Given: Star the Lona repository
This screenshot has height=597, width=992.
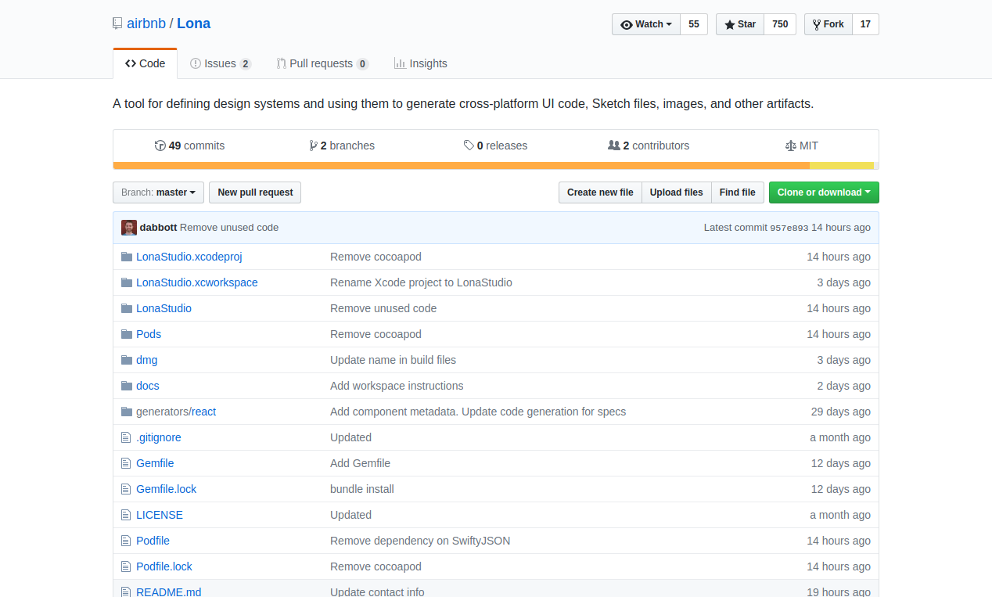Looking at the screenshot, I should tap(740, 24).
